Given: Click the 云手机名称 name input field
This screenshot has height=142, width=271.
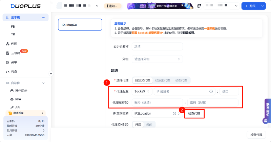Looking at the screenshot, I should [157, 46].
